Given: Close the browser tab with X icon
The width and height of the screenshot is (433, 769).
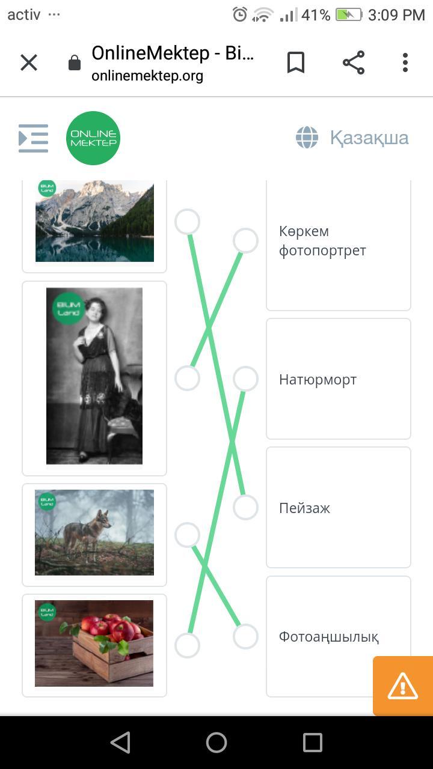Looking at the screenshot, I should click(x=29, y=62).
